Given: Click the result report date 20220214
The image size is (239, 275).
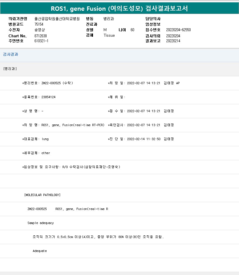Looking at the screenshot, I should 173,41.
